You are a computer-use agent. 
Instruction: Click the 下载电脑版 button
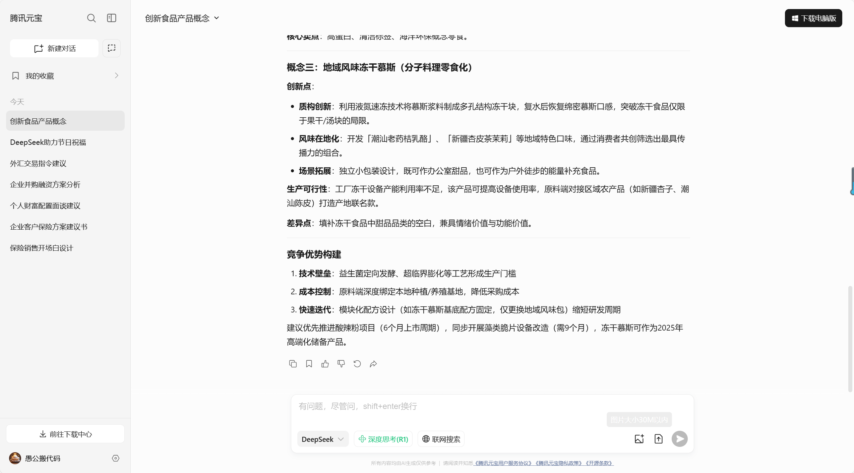(x=813, y=18)
